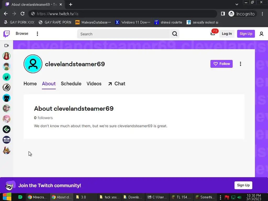Image resolution: width=268 pixels, height=201 pixels.
Task: Open notifications icon with 73 badge
Action: (x=213, y=33)
